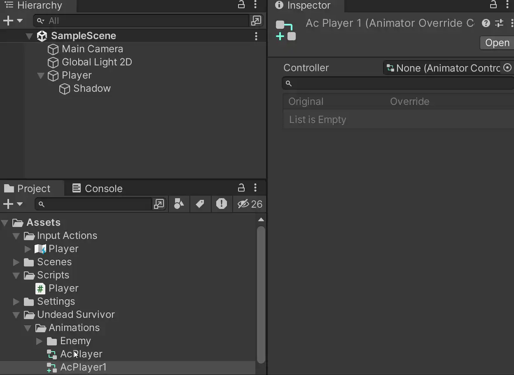Collapse the Scripts folder
This screenshot has height=375, width=514.
point(16,275)
